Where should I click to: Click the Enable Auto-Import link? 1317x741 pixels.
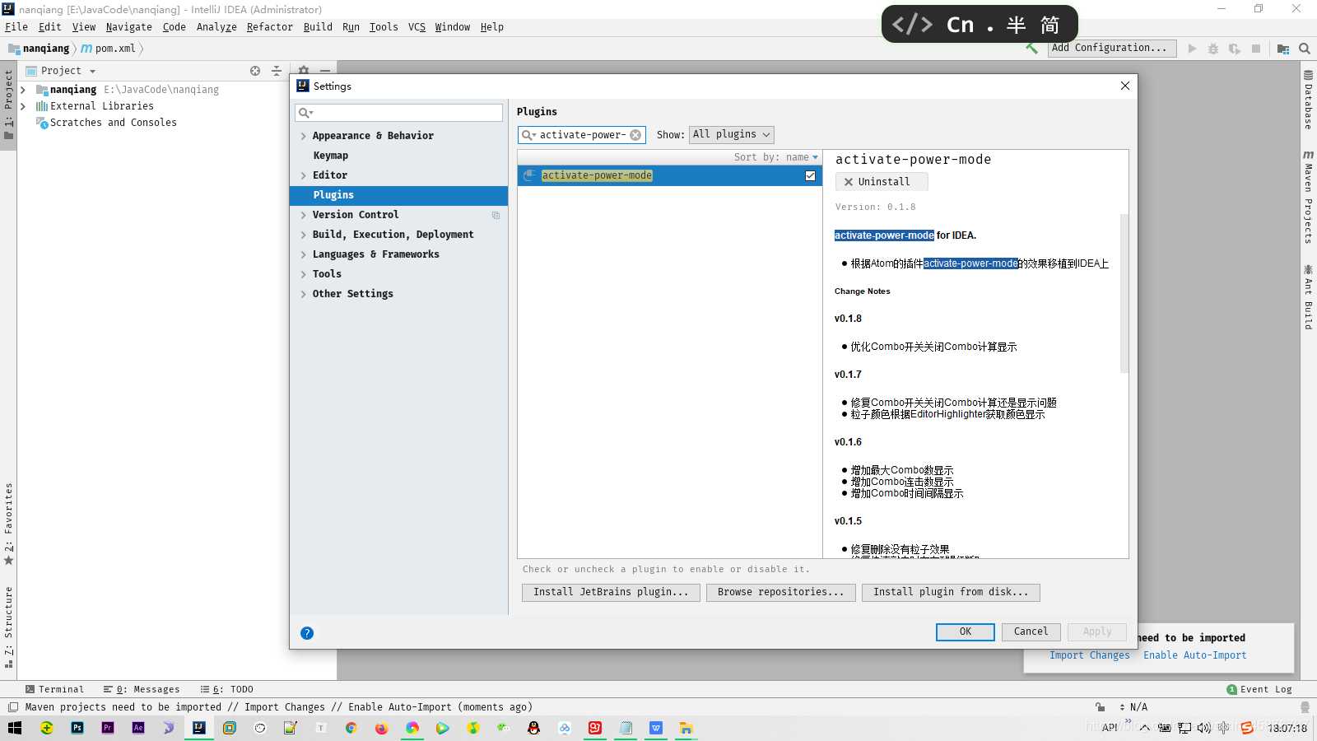click(x=1195, y=656)
